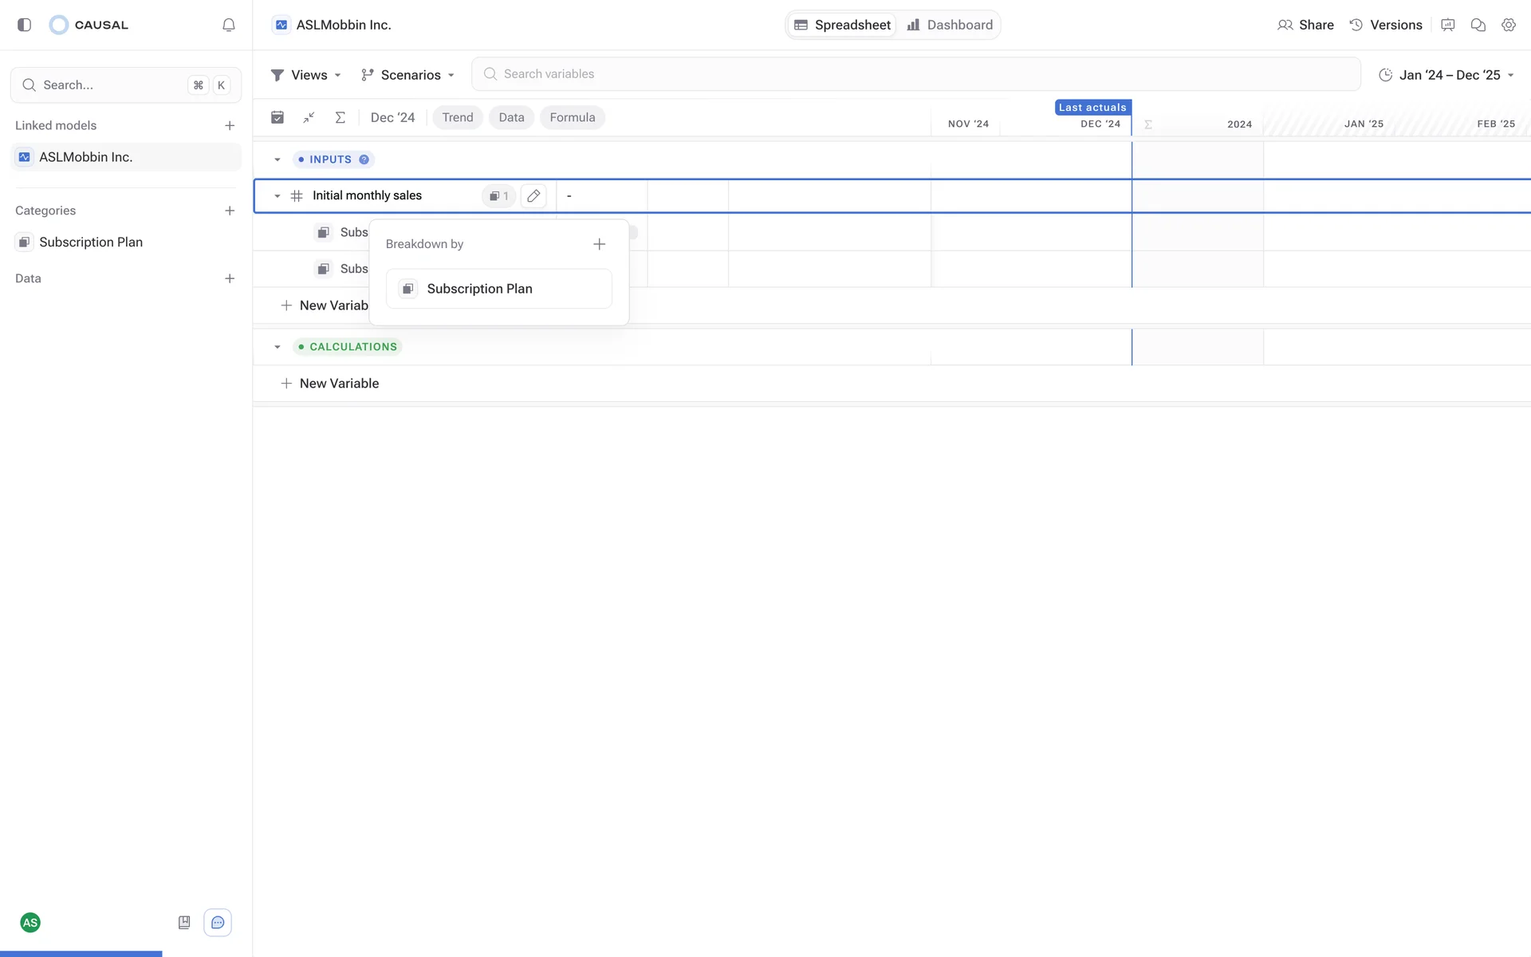Image resolution: width=1531 pixels, height=957 pixels.
Task: Open the Scenarios dropdown
Action: (x=408, y=75)
